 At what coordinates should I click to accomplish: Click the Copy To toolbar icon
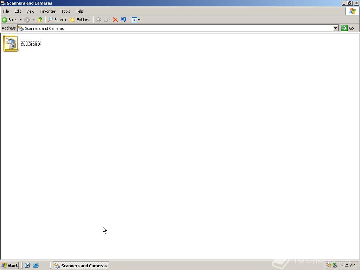tap(107, 20)
